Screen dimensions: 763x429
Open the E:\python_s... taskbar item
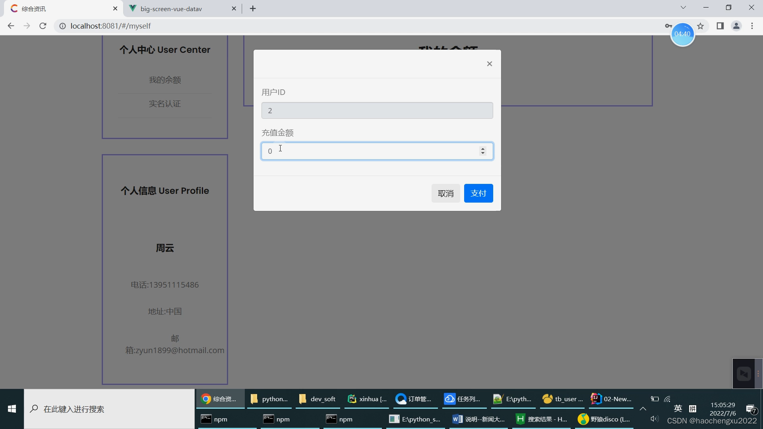coord(415,419)
